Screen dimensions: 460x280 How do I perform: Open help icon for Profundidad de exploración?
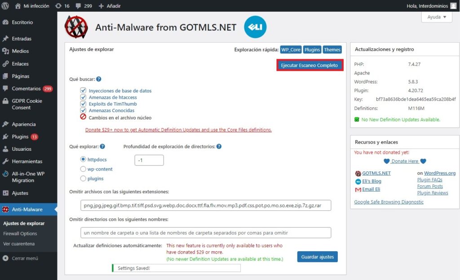[219, 146]
